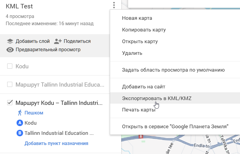Click the blue B waypoint marker icon
Image resolution: width=240 pixels, height=154 pixels.
[20, 133]
